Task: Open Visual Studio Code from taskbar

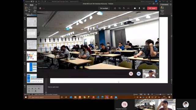Action: pos(98,97)
